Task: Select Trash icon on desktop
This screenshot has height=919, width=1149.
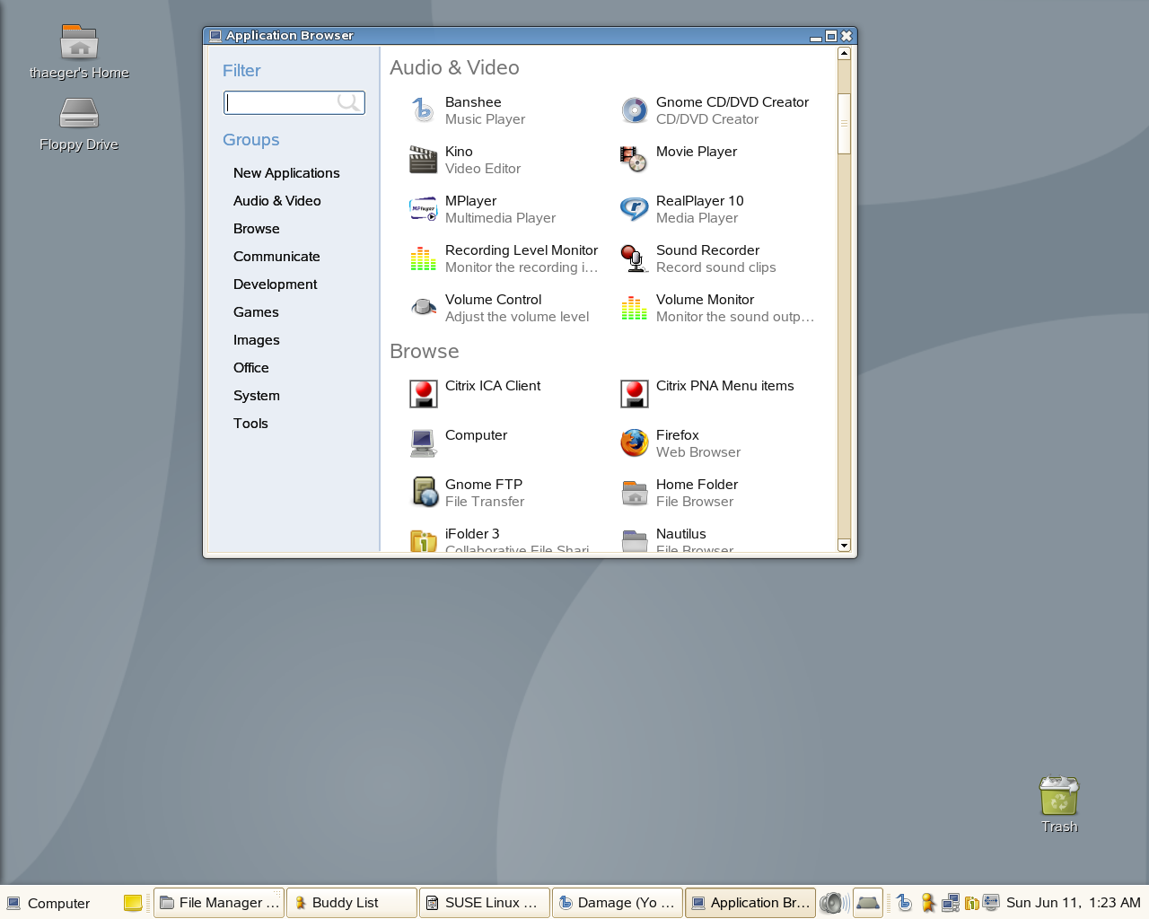Action: (x=1059, y=796)
